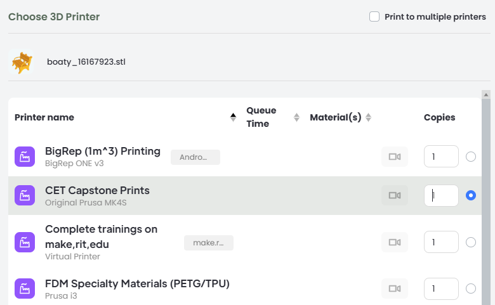Enable Print to multiple printers checkbox
Viewport: 495px width, 305px height.
click(x=374, y=16)
